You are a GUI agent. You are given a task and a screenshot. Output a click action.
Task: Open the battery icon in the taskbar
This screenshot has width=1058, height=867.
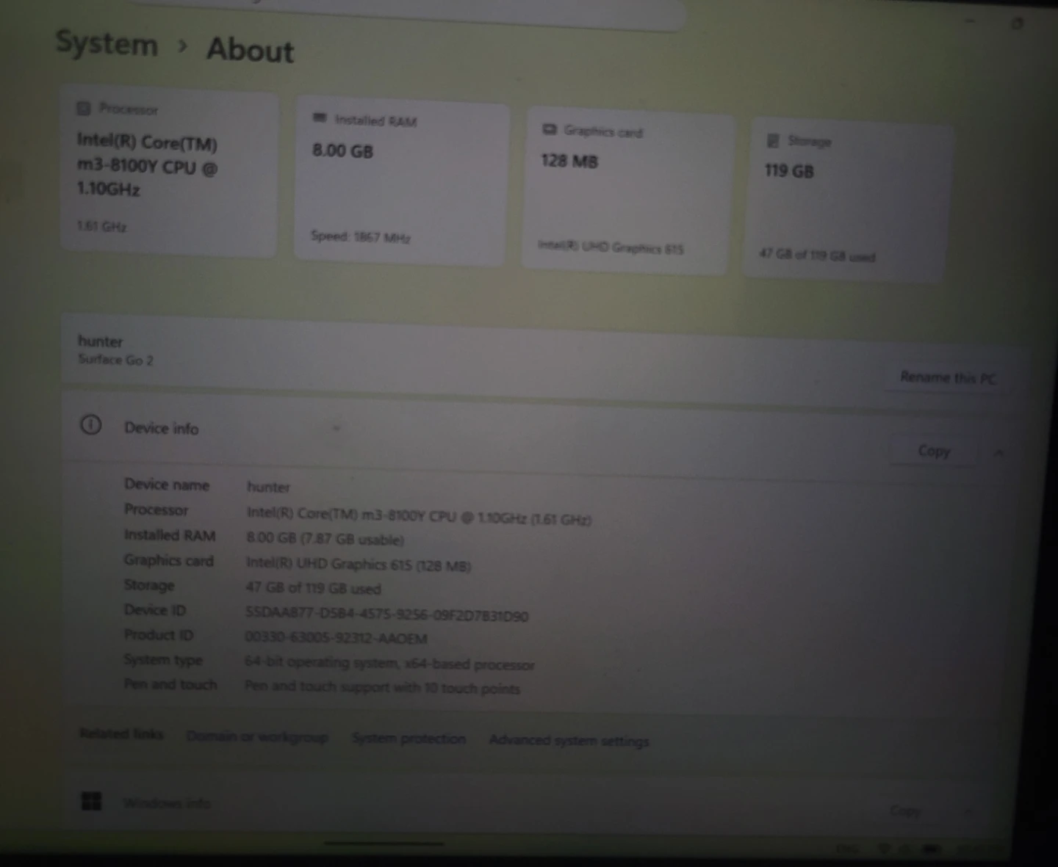pos(932,849)
